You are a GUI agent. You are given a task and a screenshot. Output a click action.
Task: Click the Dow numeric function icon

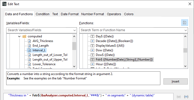(x=92, y=50)
